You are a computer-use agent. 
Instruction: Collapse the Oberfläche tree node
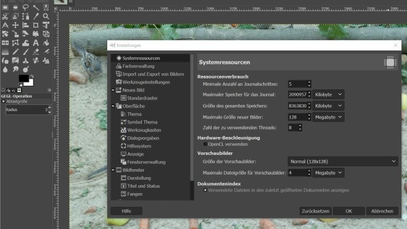pyautogui.click(x=113, y=106)
